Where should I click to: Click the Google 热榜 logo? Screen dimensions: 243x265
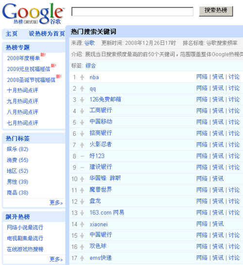coord(34,14)
